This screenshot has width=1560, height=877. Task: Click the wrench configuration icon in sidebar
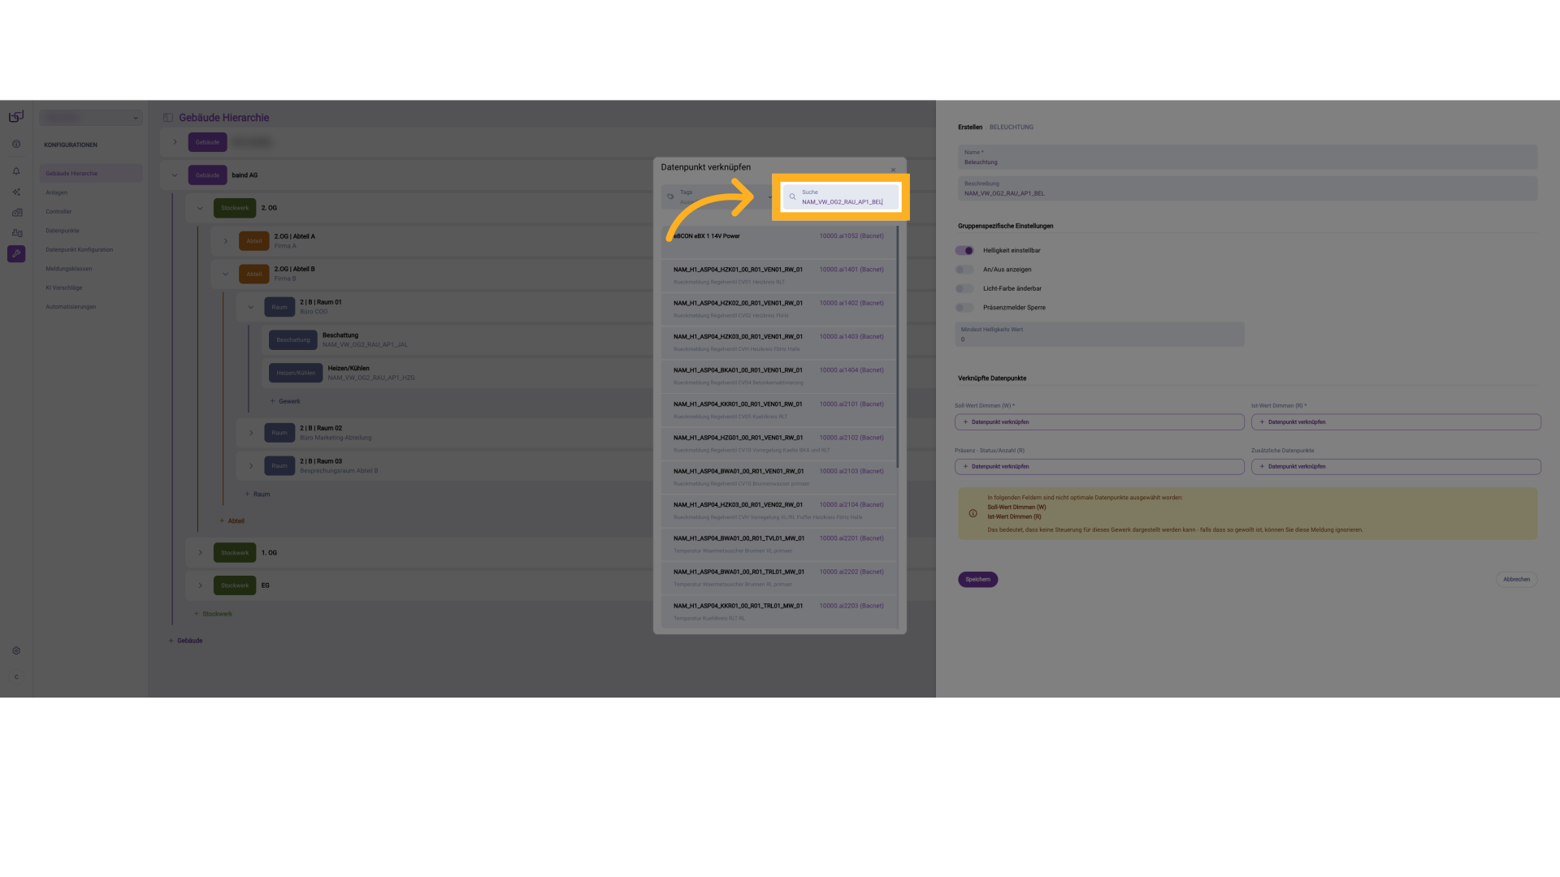16,254
